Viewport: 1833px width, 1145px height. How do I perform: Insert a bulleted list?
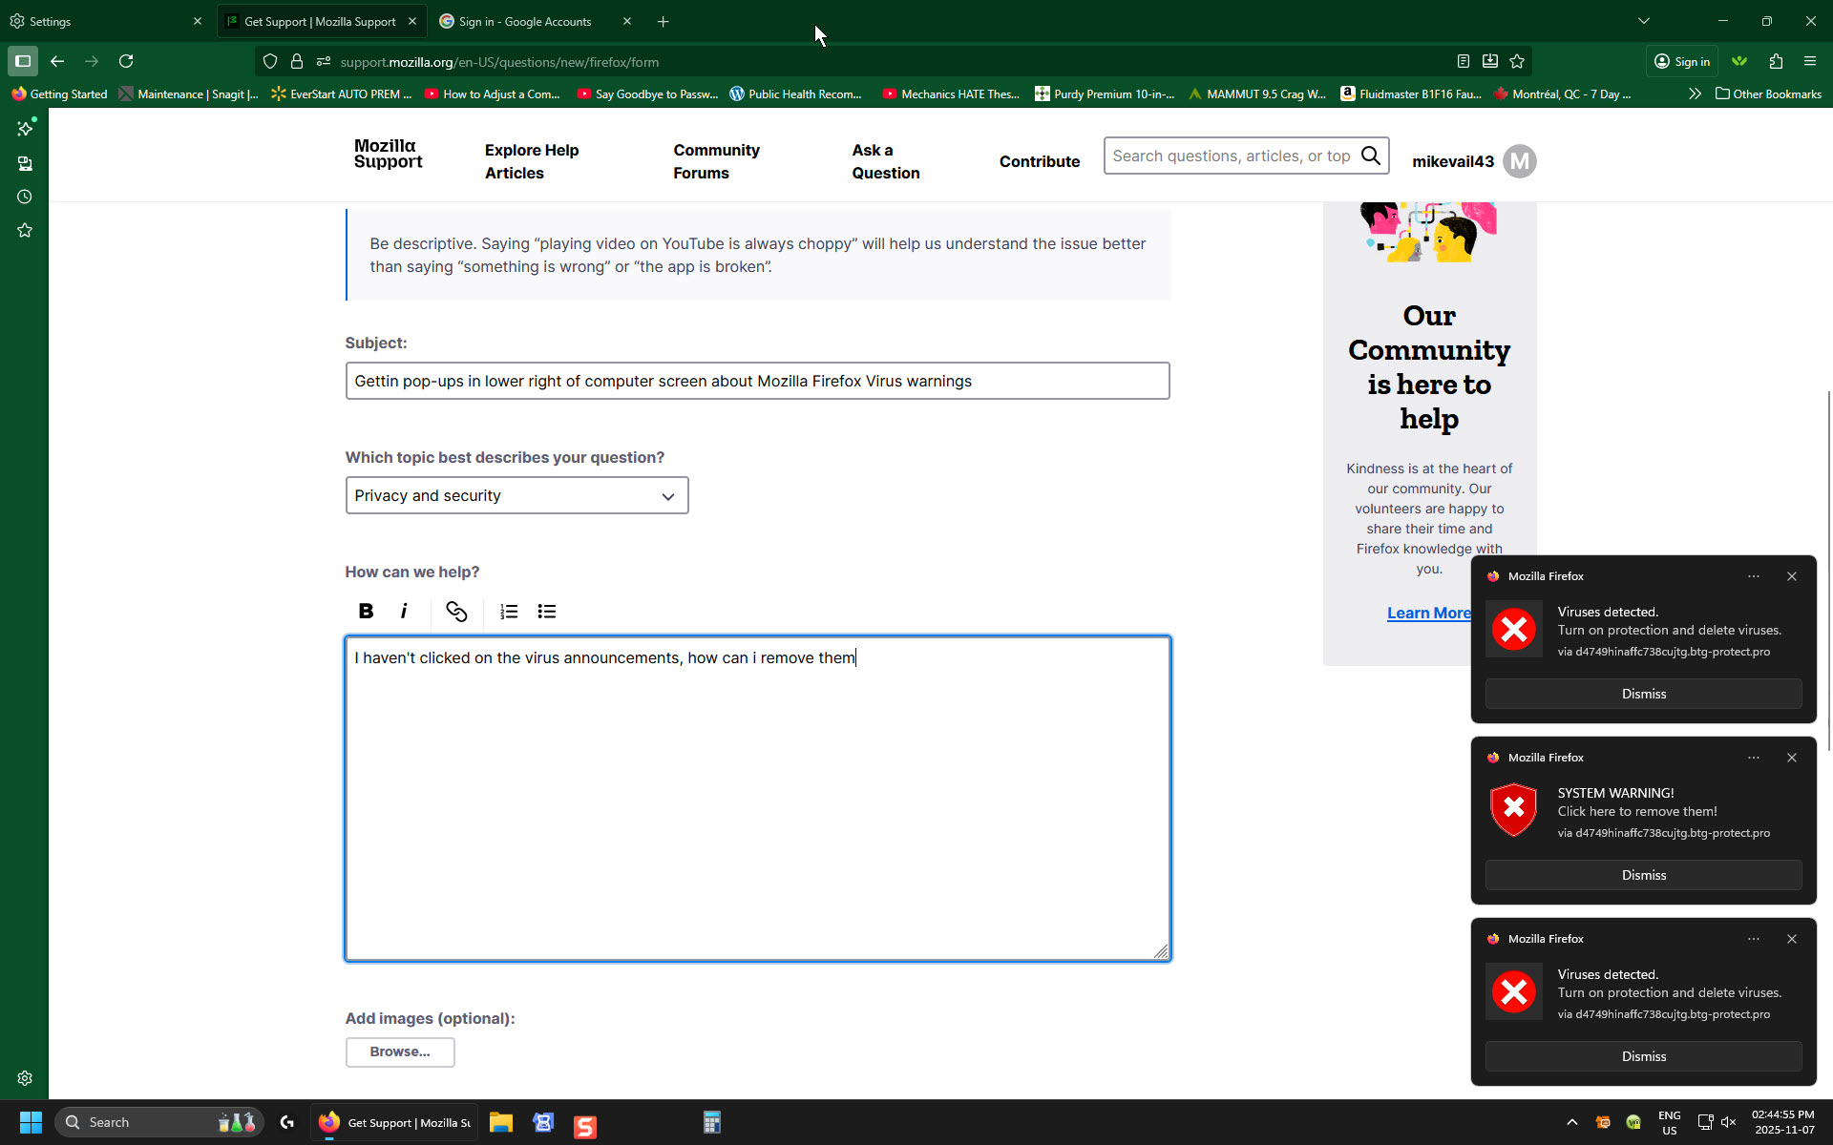tap(547, 612)
